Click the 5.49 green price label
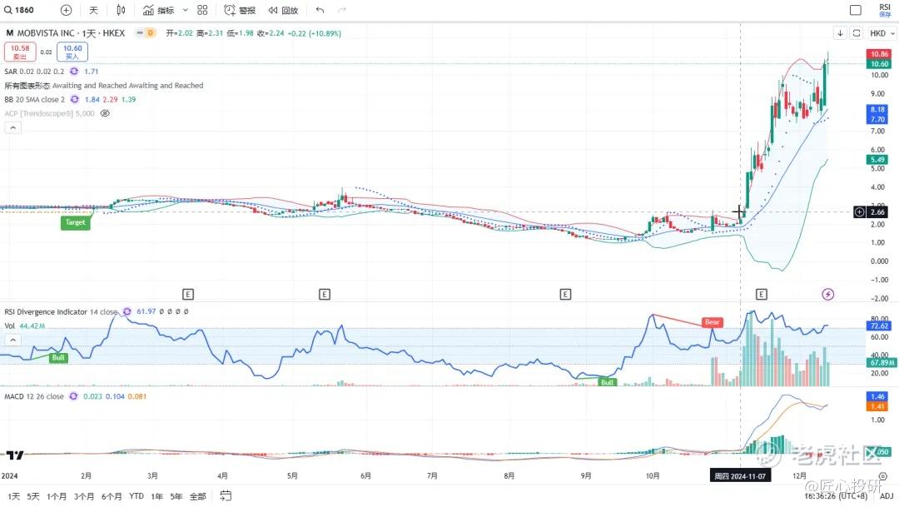The image size is (899, 507). pos(877,160)
